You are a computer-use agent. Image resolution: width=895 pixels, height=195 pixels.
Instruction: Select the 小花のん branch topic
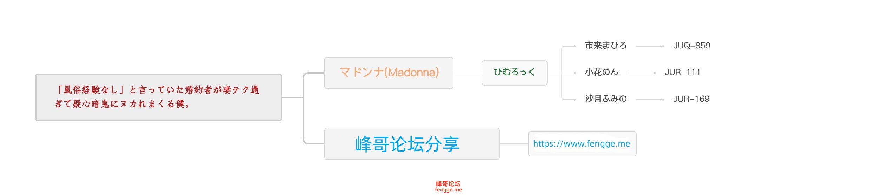(602, 72)
